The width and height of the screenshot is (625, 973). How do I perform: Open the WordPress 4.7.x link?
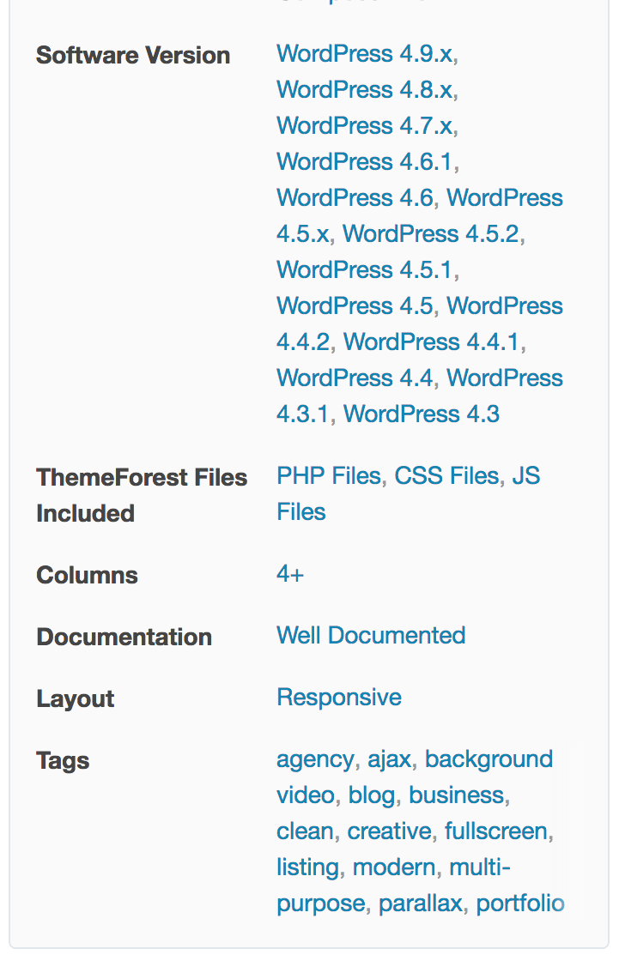[x=364, y=126]
